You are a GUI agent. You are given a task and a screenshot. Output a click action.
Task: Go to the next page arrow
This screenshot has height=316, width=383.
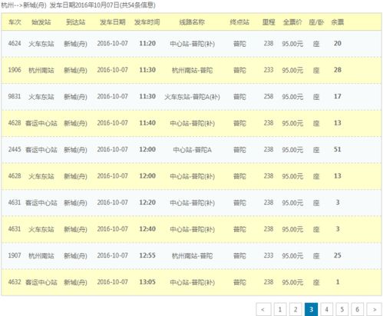pos(375,309)
